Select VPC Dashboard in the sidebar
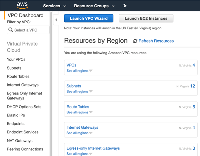This screenshot has width=200, height=156. [26, 15]
